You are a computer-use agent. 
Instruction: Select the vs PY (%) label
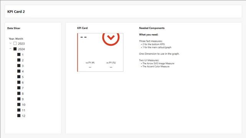point(111,62)
